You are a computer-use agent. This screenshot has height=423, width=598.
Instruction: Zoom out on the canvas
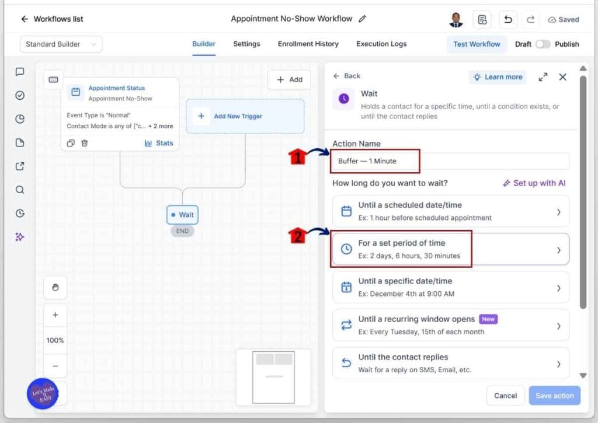55,366
